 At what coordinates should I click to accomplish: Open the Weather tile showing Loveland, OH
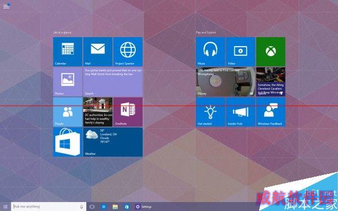coord(113,142)
